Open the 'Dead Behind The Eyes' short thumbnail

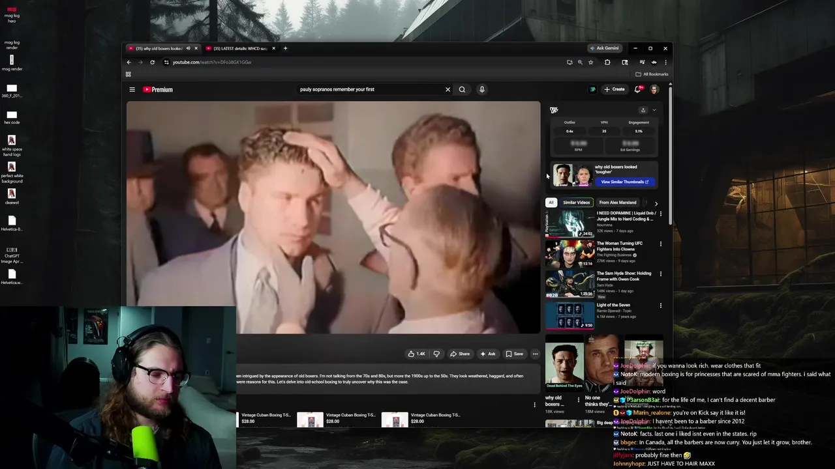564,362
